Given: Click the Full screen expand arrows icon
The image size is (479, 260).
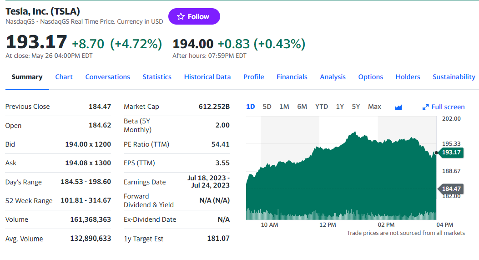Looking at the screenshot, I should (x=425, y=107).
